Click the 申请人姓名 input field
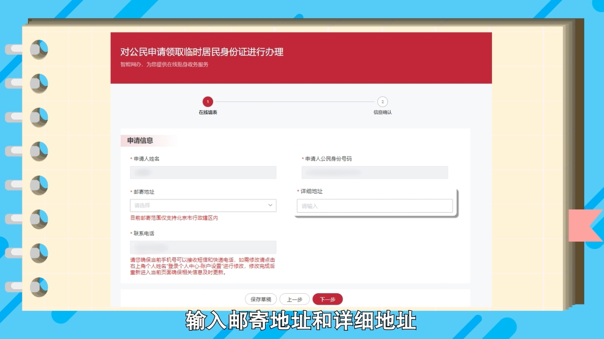604x339 pixels. click(203, 172)
